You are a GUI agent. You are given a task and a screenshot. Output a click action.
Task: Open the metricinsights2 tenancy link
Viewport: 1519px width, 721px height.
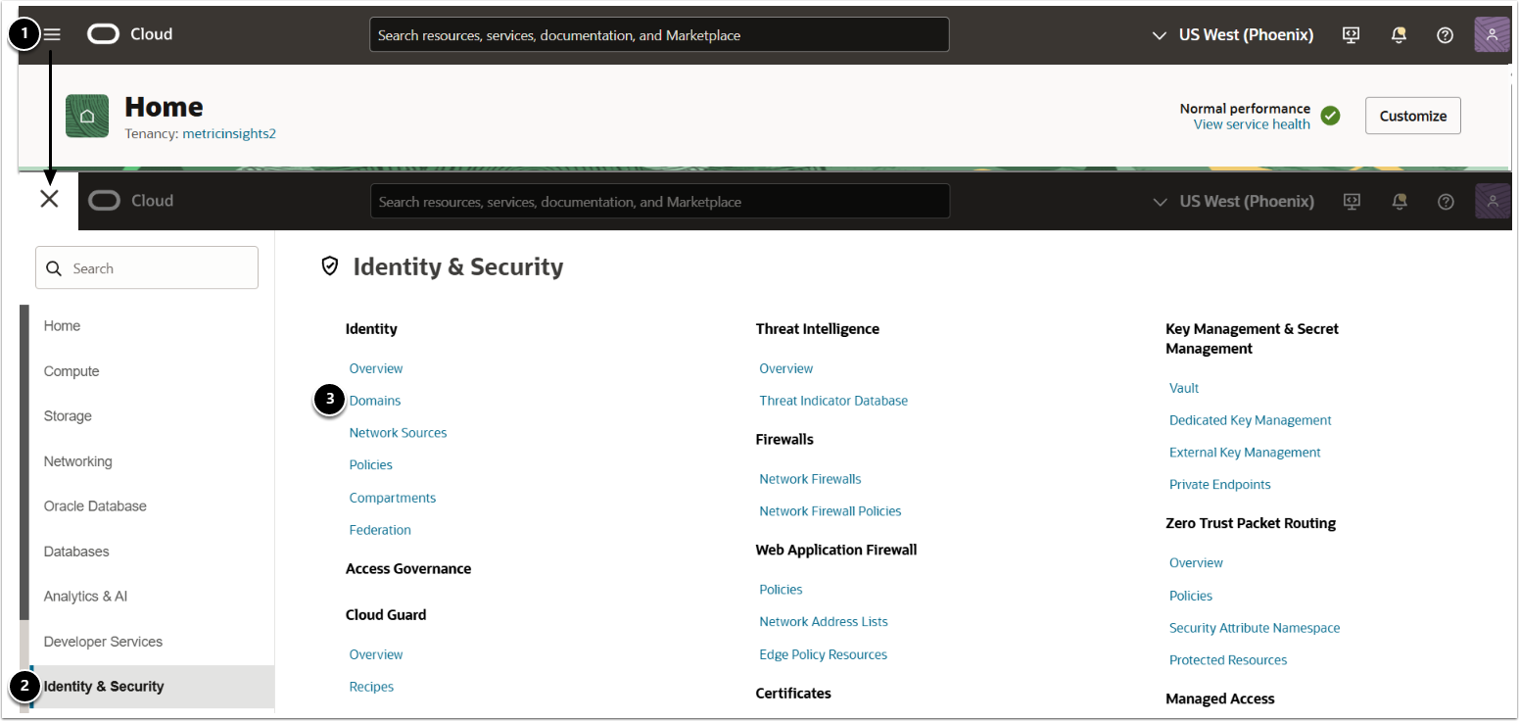point(229,133)
